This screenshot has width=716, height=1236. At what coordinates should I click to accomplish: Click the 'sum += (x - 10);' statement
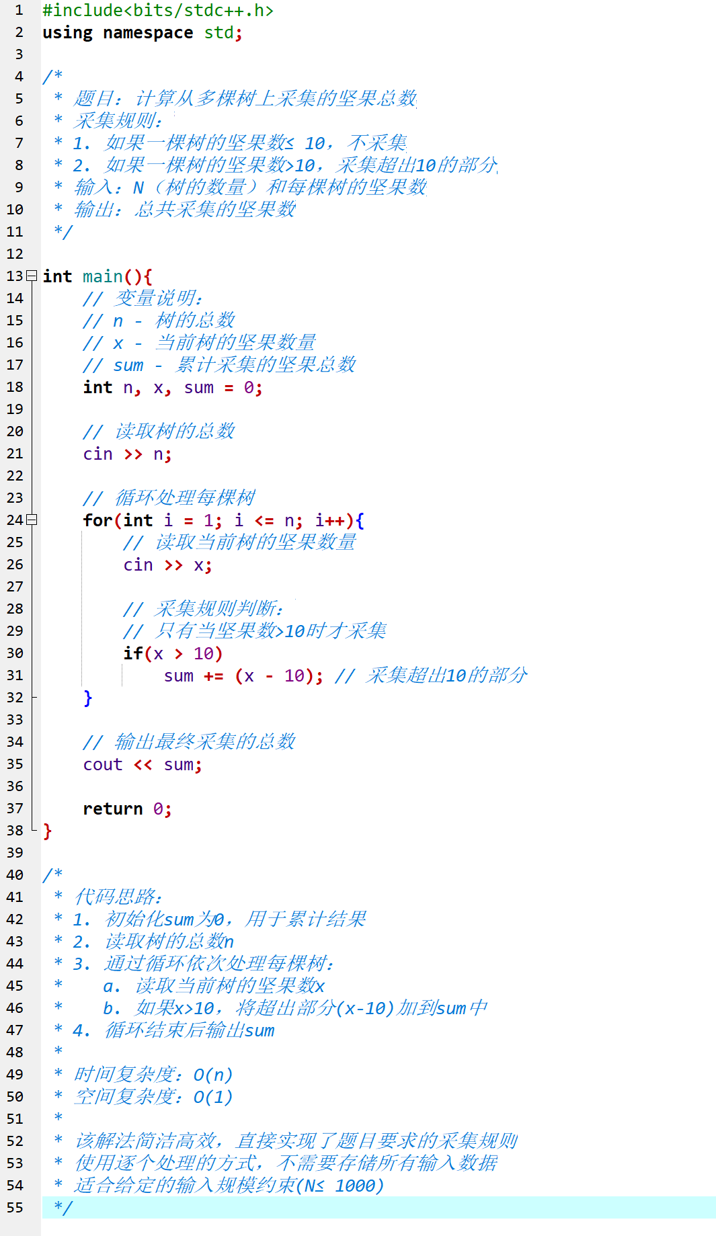243,675
